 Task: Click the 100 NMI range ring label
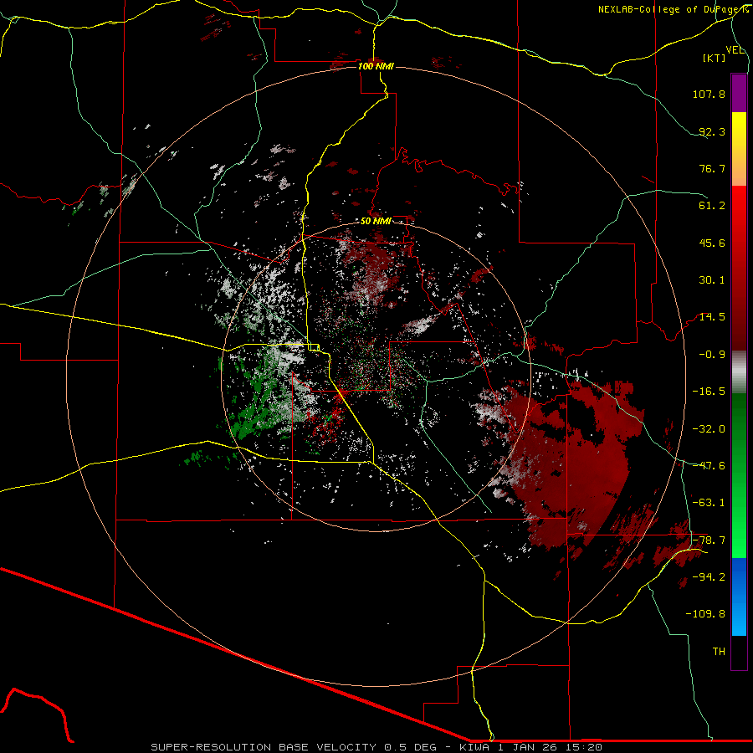coord(376,66)
